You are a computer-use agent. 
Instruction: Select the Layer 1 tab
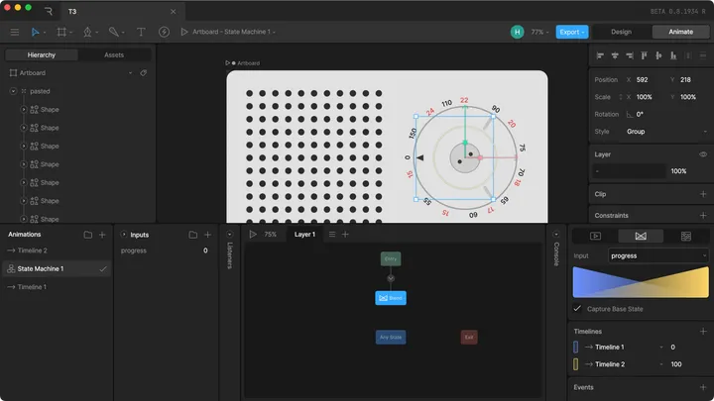[x=304, y=235]
